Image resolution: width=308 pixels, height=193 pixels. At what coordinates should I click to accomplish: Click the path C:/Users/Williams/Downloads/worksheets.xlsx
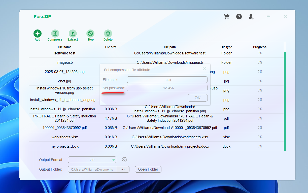[170, 137]
